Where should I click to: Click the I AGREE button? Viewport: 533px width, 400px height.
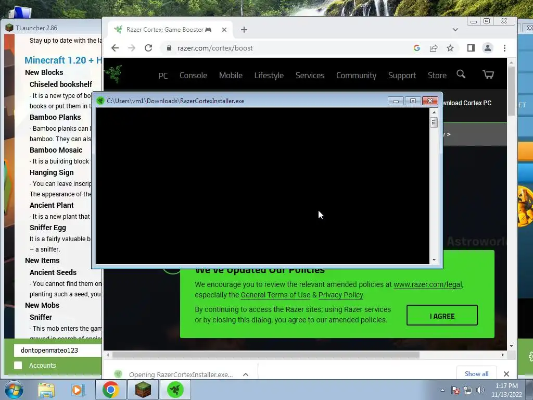pos(442,315)
